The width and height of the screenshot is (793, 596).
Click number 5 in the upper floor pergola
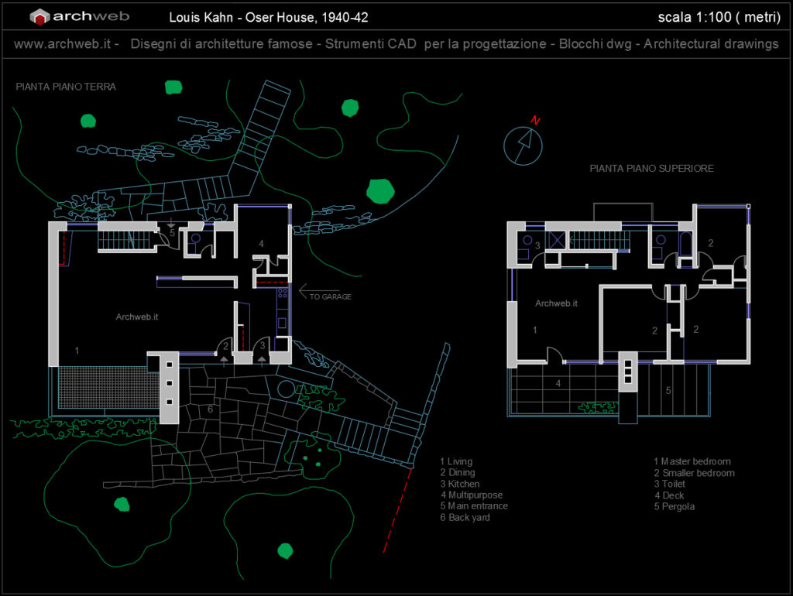click(668, 391)
